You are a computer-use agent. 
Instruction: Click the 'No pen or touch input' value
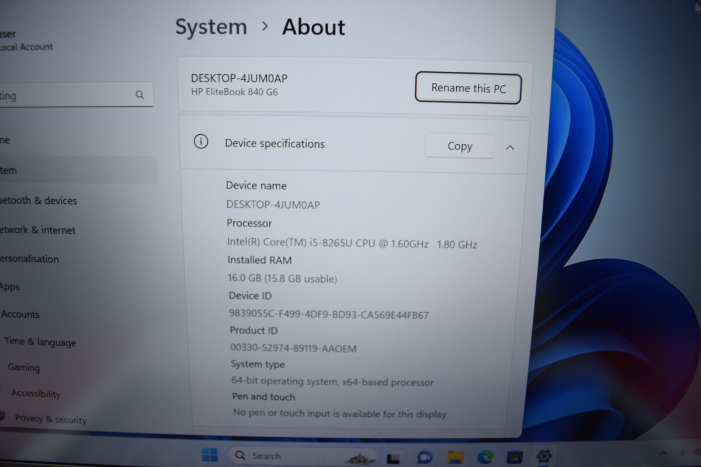tap(339, 414)
